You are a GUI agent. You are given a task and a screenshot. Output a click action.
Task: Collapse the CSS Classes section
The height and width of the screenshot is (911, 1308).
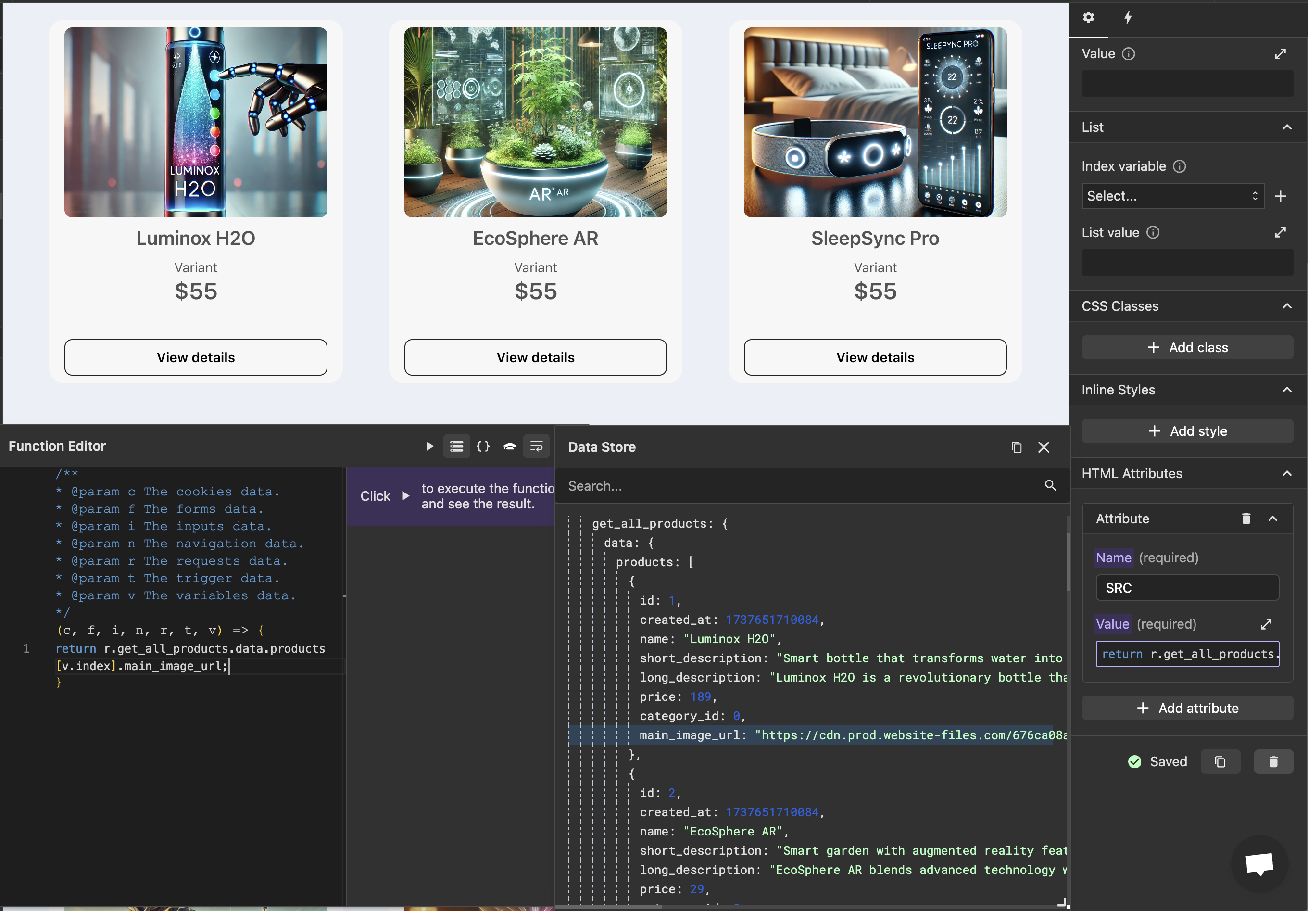[1287, 306]
